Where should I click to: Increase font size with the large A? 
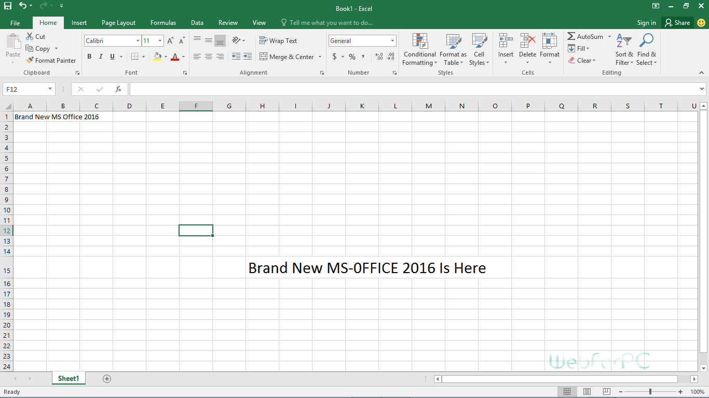(x=170, y=41)
